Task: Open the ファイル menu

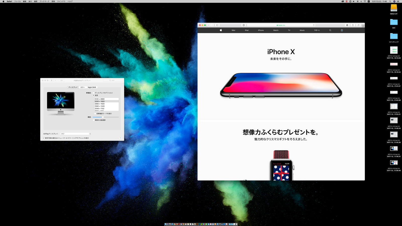Action: (17, 1)
